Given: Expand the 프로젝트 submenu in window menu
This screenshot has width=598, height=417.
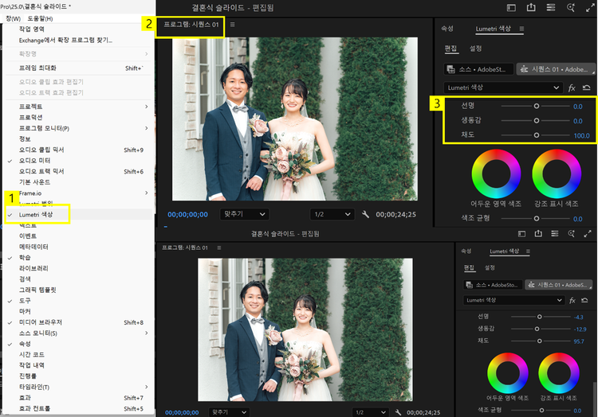Looking at the screenshot, I should pos(32,106).
